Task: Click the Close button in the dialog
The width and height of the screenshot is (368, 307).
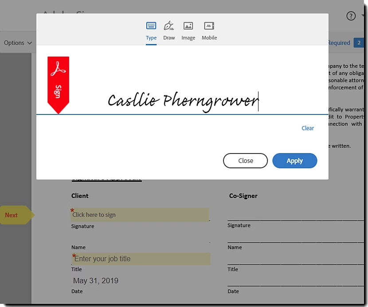Action: tap(245, 161)
